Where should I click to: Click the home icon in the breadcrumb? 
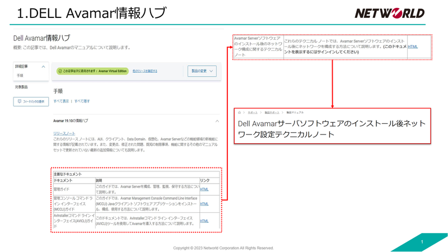pyautogui.click(x=240, y=113)
